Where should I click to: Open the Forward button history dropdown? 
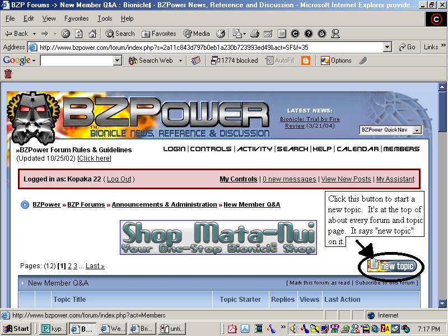[x=55, y=34]
